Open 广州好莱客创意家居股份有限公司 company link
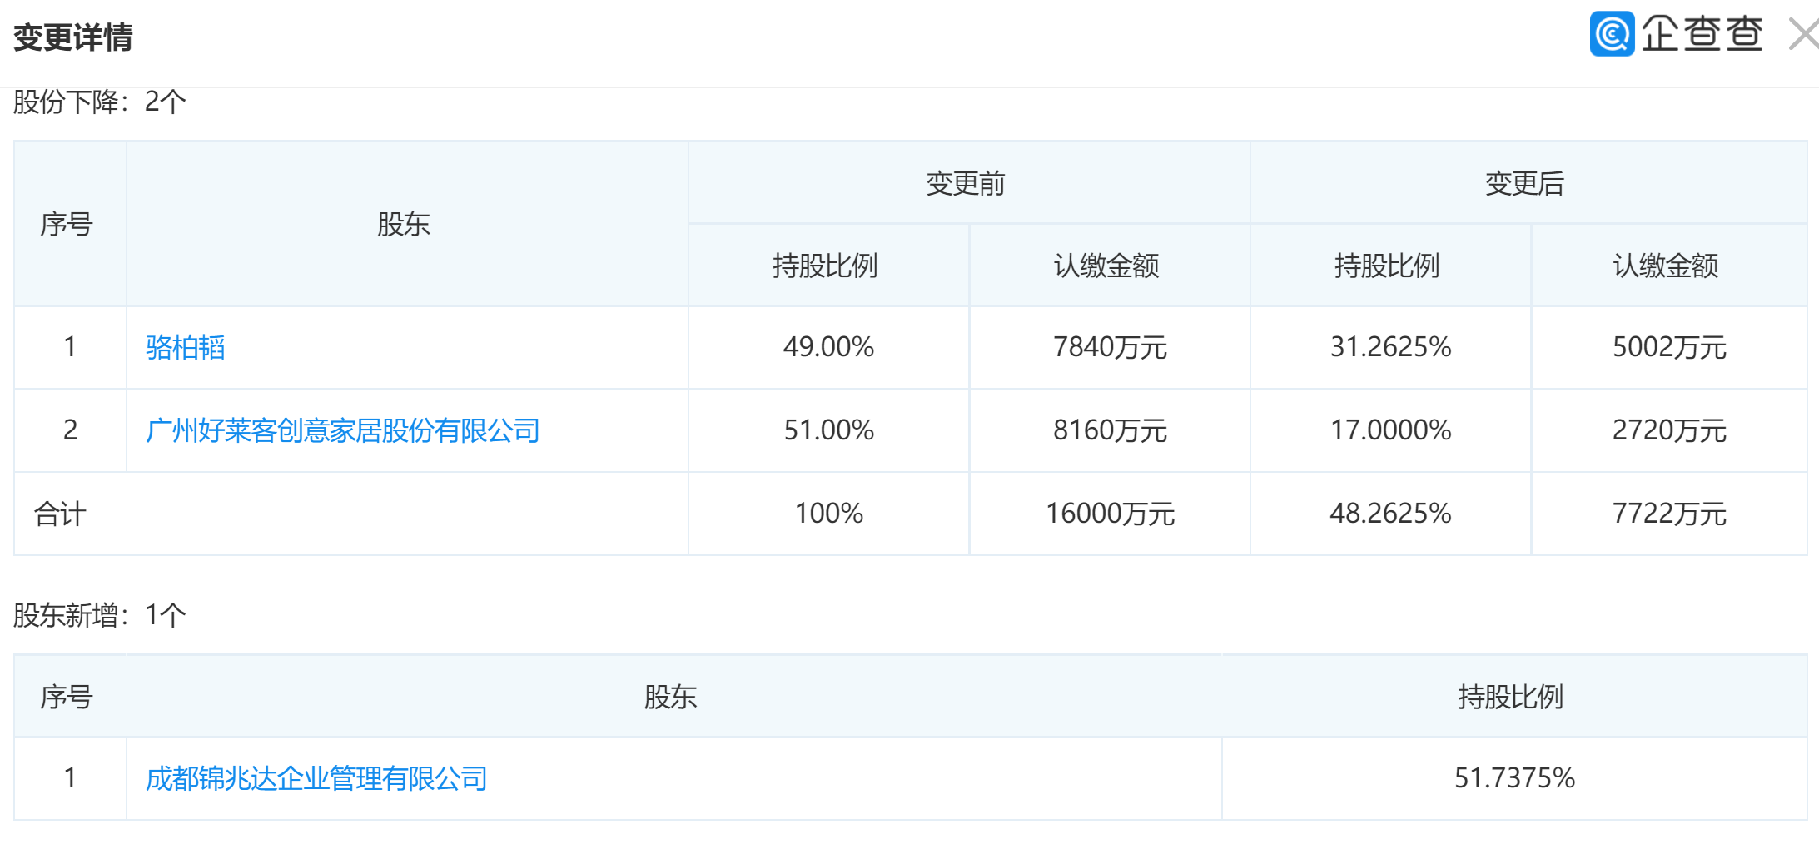Viewport: 1819px width, 864px height. click(342, 430)
